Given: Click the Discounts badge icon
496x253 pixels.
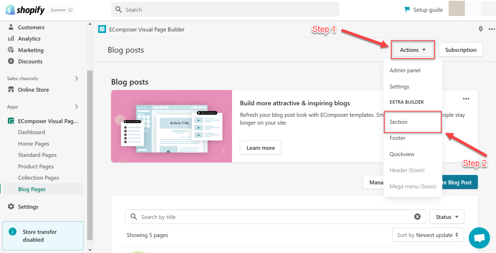Looking at the screenshot, I should pyautogui.click(x=11, y=61).
